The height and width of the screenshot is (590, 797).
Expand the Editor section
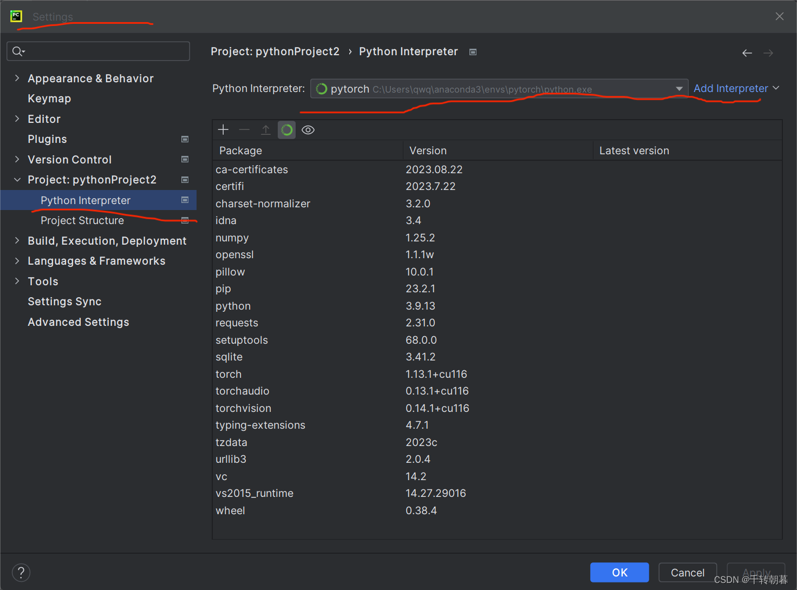point(17,119)
